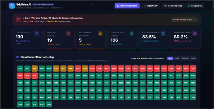Open red high-risk tile 1052
This screenshot has height=109, width=214.
106,69
